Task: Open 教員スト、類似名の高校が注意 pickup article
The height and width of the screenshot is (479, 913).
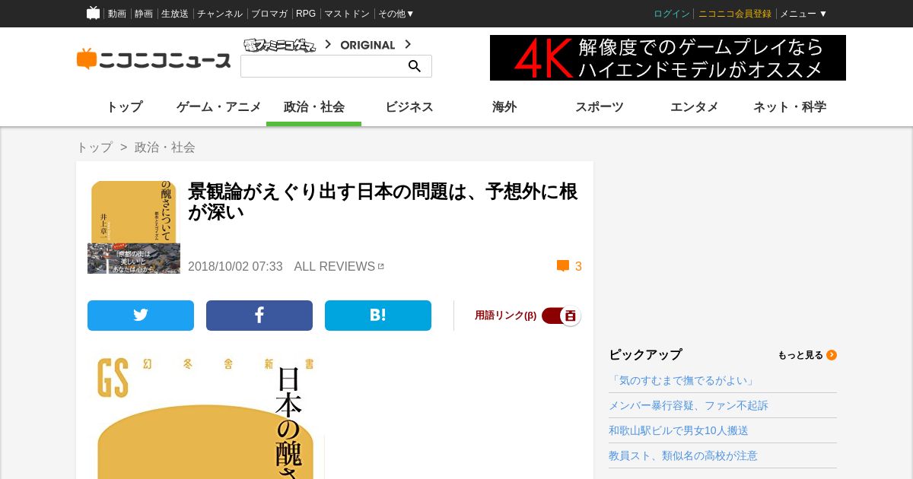Action: (x=683, y=455)
